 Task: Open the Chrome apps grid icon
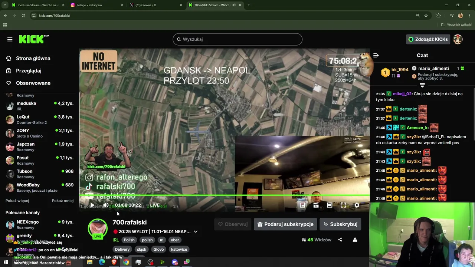(x=5, y=25)
